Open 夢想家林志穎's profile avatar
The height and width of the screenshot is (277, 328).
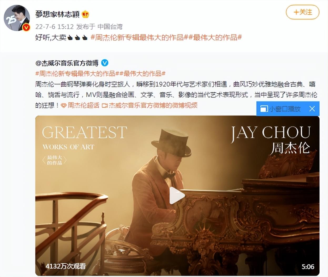click(x=16, y=18)
